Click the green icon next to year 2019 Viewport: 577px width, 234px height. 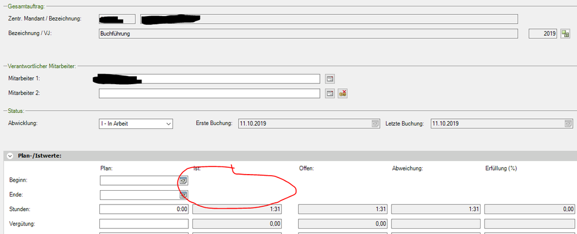click(565, 34)
